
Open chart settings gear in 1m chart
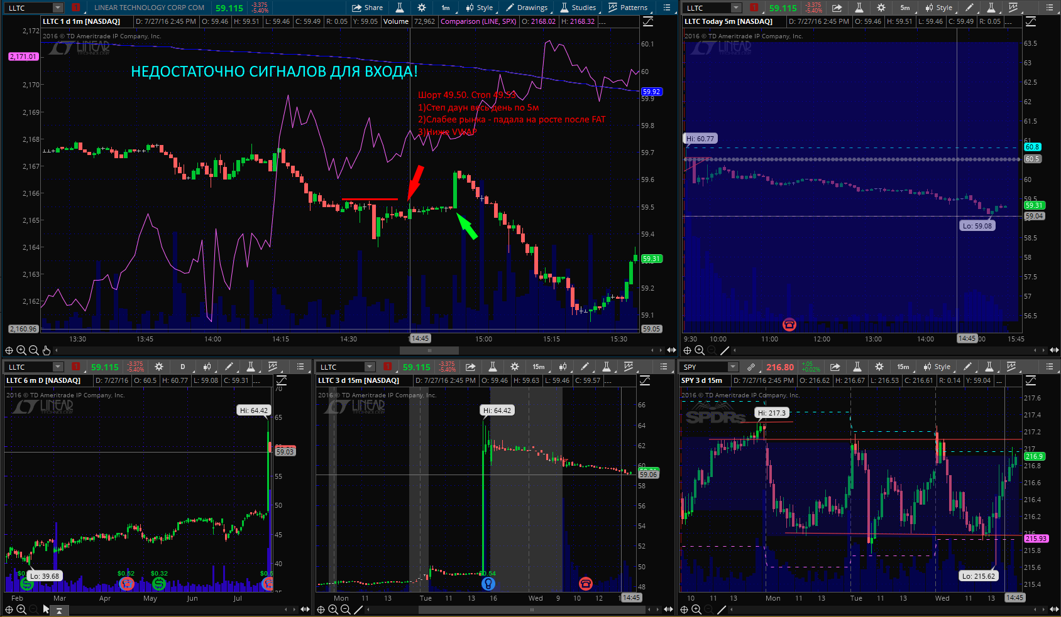tap(422, 8)
